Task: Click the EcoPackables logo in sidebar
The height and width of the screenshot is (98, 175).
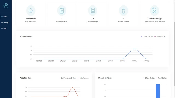Action: 6,6
